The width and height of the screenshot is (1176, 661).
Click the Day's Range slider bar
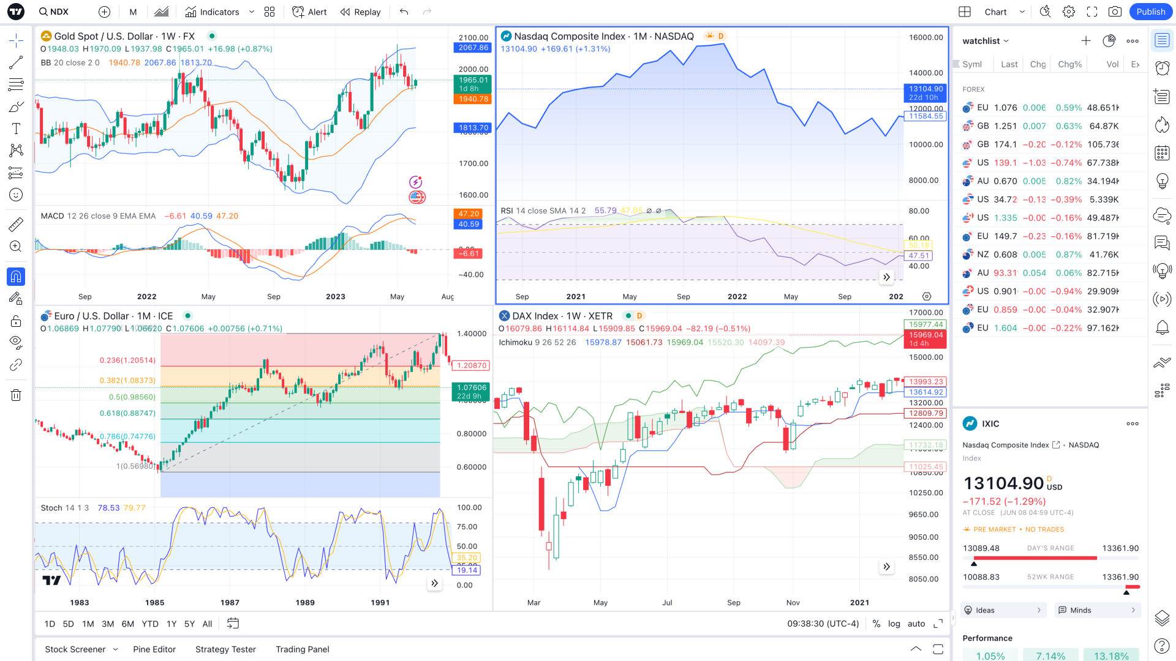click(x=1051, y=558)
